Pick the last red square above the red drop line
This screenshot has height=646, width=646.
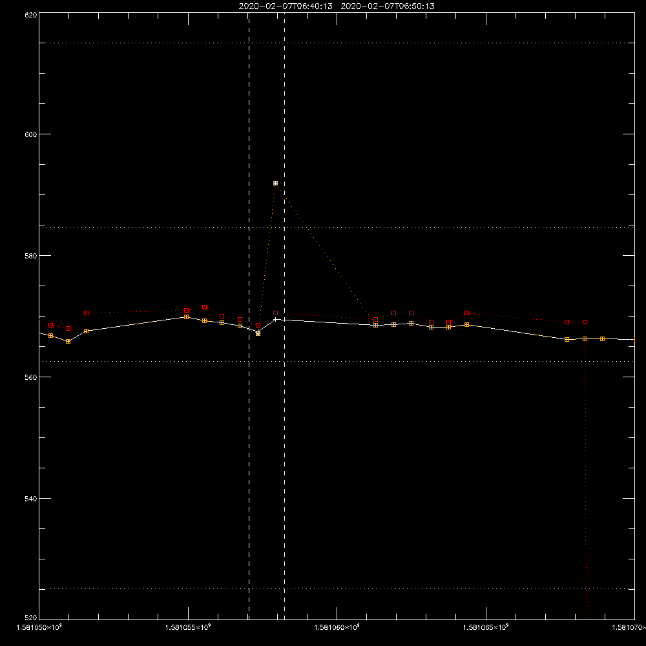pyautogui.click(x=585, y=322)
